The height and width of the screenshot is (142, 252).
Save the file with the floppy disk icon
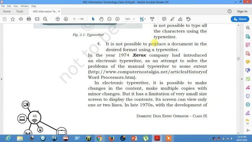(5, 19)
